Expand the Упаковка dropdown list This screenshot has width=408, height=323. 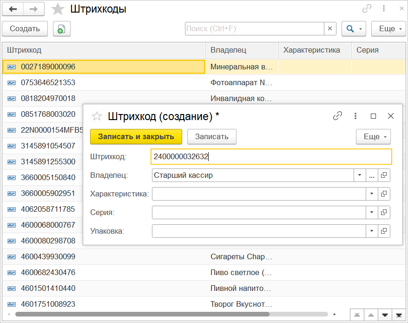(371, 231)
